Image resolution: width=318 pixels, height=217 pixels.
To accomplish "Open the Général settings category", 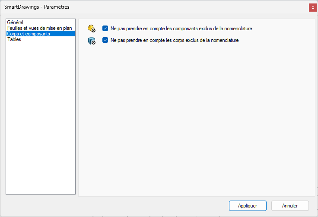I will [x=15, y=22].
